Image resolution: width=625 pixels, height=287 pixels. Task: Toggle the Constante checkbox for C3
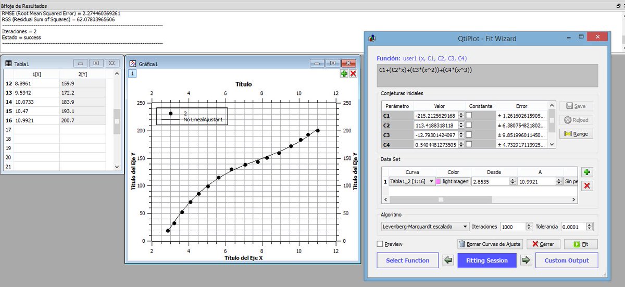click(469, 135)
